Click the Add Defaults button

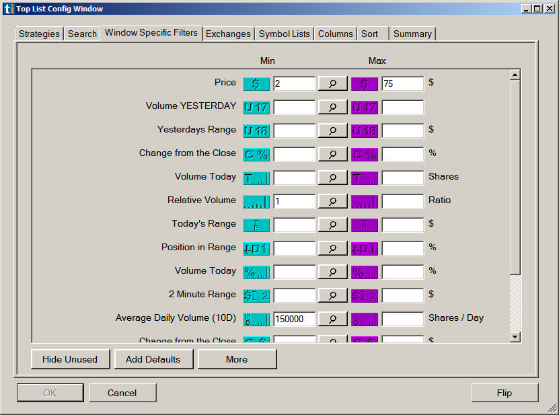click(x=153, y=359)
